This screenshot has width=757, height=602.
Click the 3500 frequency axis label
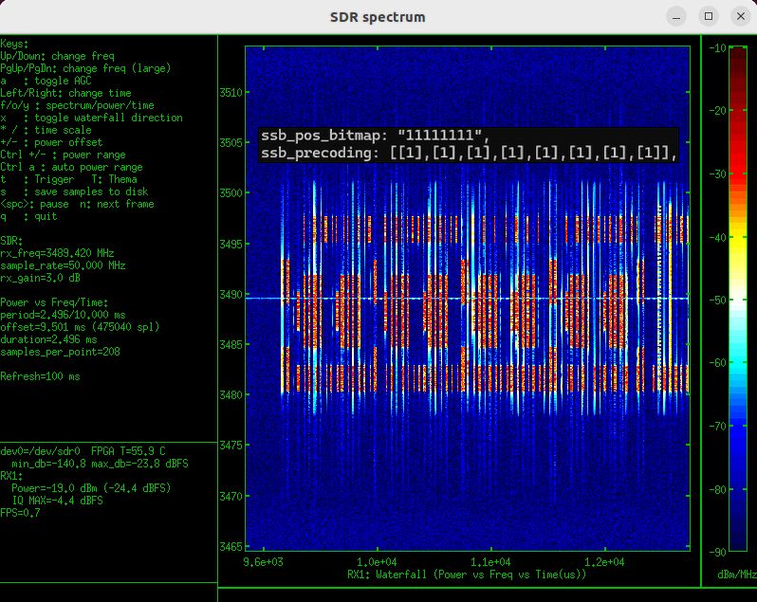(x=231, y=193)
